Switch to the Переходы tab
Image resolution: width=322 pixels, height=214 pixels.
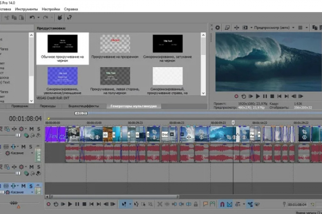48,106
